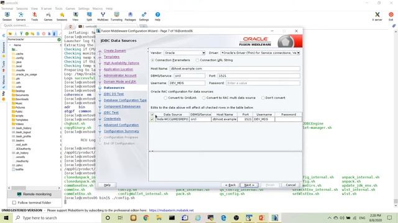The height and width of the screenshot is (223, 398).
Task: Open Windows Start menu
Action: pyautogui.click(x=6, y=217)
